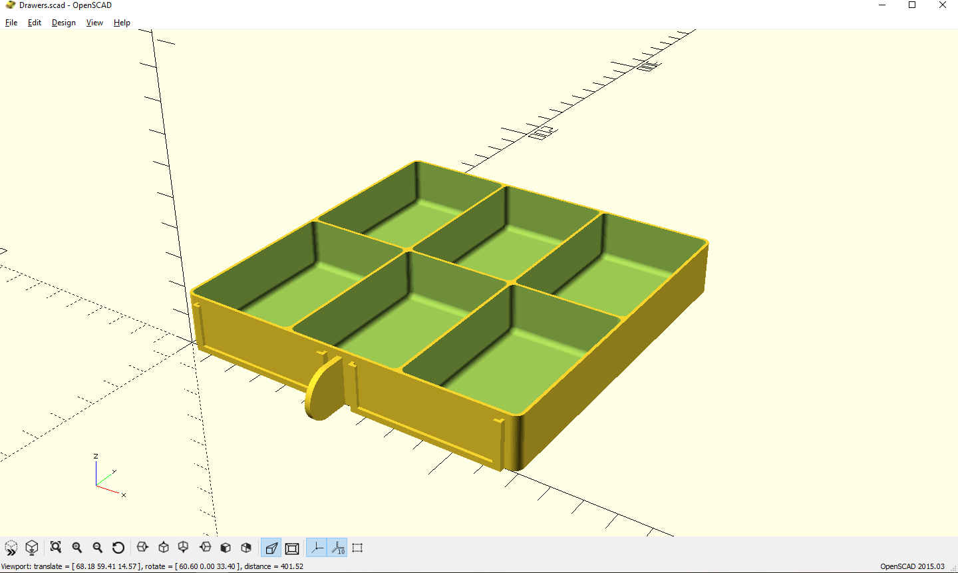This screenshot has height=573, width=958.
Task: Toggle the Show Scale Markers button
Action: 337,548
